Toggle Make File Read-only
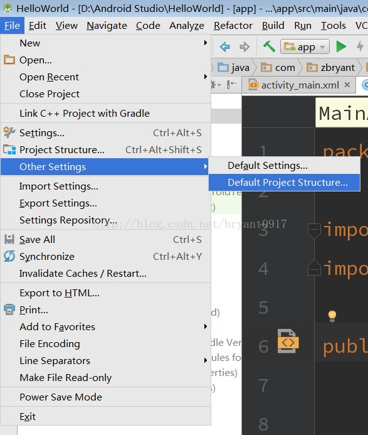368x435 pixels. coord(105,377)
